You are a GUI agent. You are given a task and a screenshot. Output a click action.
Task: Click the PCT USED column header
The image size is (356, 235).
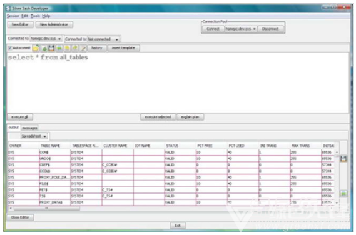[243, 146]
